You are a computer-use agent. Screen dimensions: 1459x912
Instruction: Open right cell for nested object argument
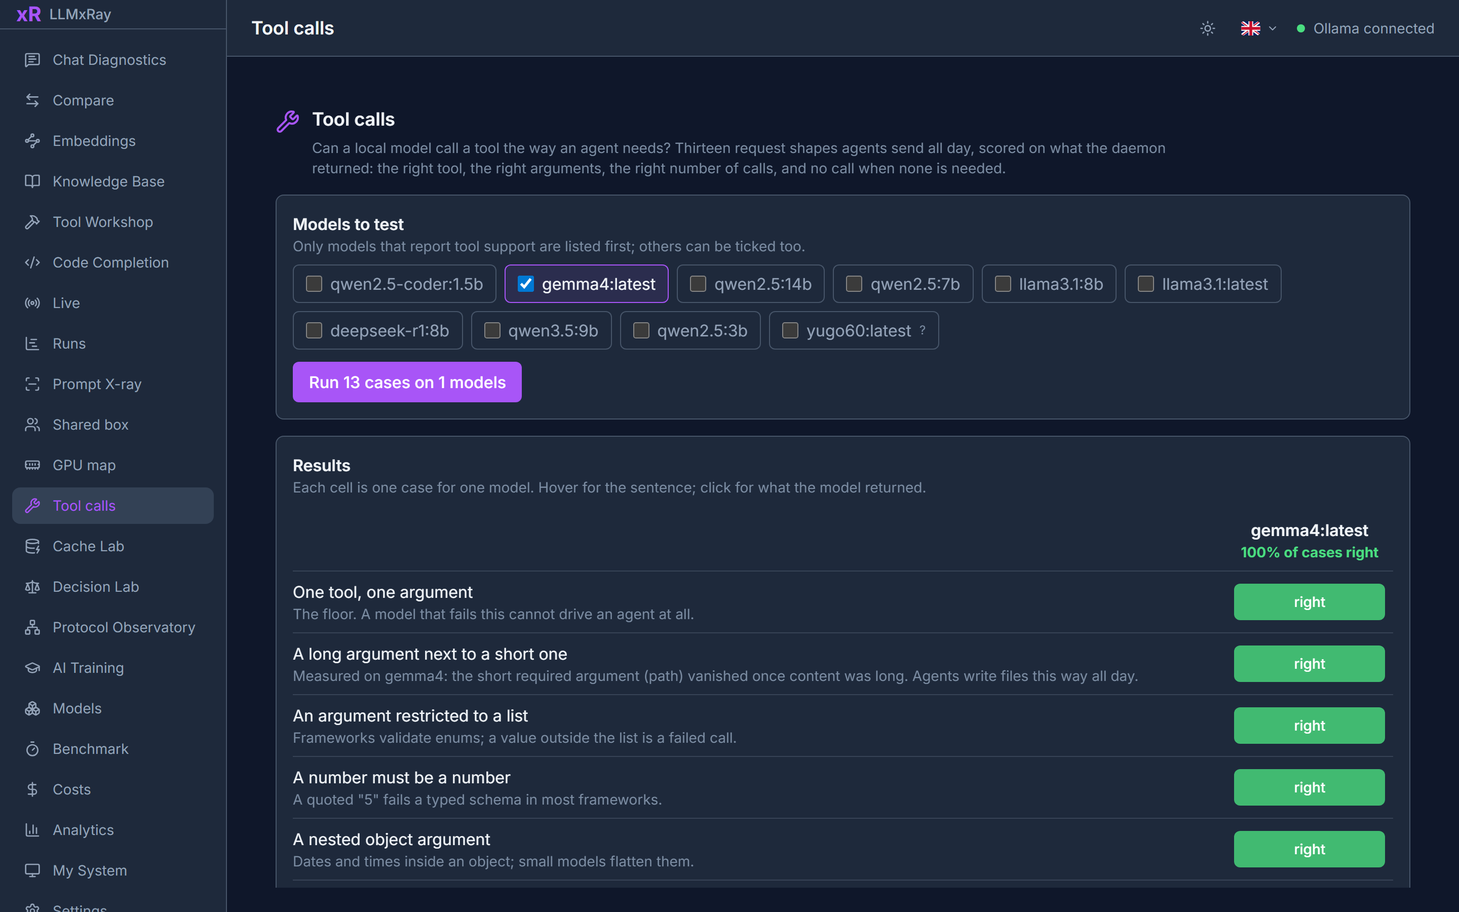click(x=1309, y=849)
